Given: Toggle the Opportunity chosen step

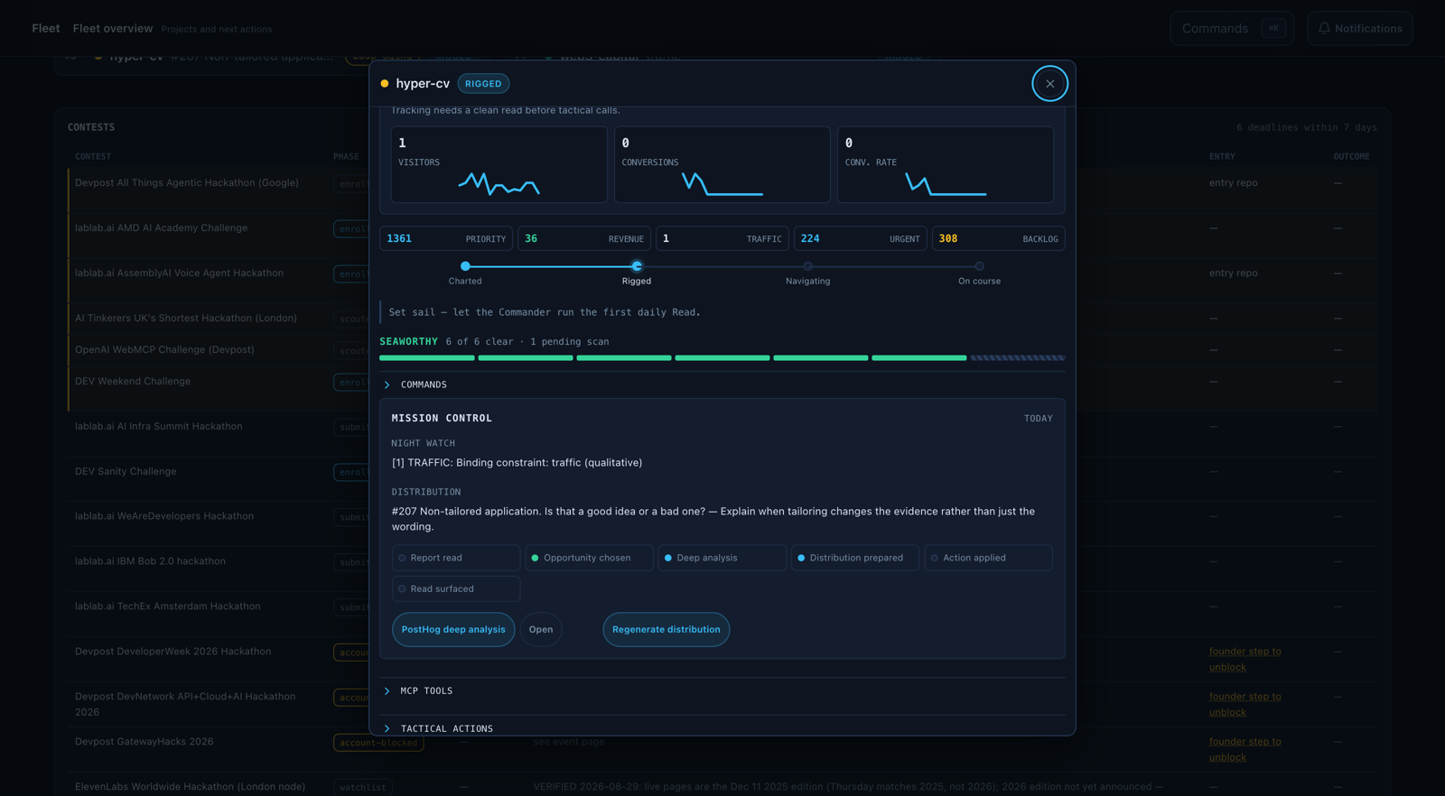Looking at the screenshot, I should point(589,558).
